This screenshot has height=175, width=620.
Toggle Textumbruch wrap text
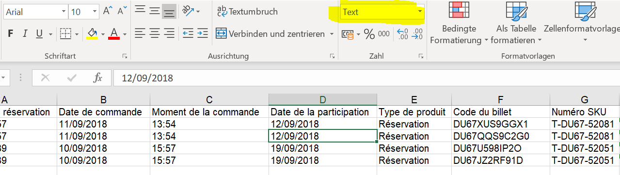(247, 11)
